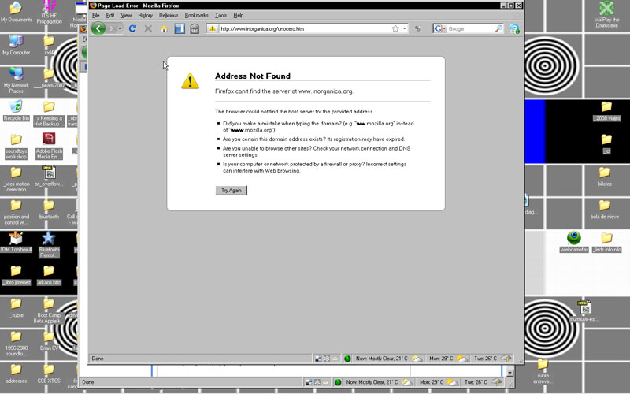Screen dimensions: 630x394
Task: Go to the Home page icon
Action: [164, 29]
